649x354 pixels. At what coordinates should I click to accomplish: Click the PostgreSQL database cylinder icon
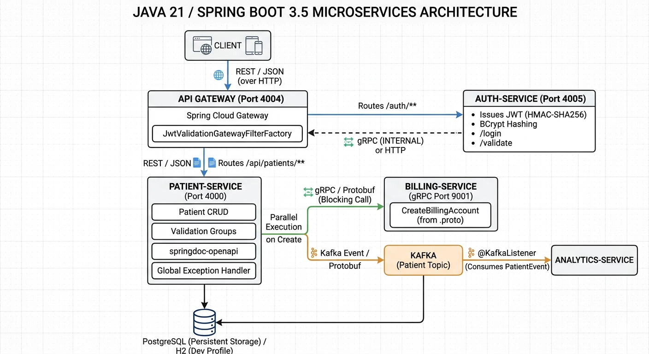[x=204, y=323]
